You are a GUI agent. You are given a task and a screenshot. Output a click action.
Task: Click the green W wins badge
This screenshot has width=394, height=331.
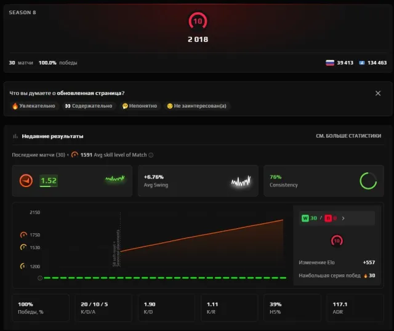(305, 218)
